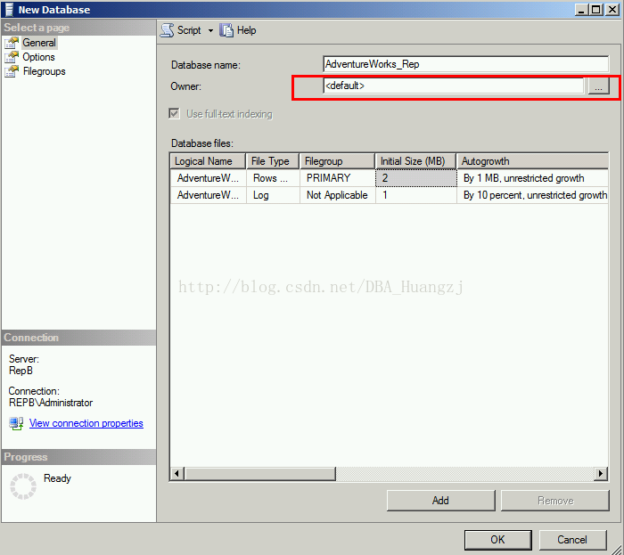Click the Initial Size cell with value 2

tap(416, 177)
